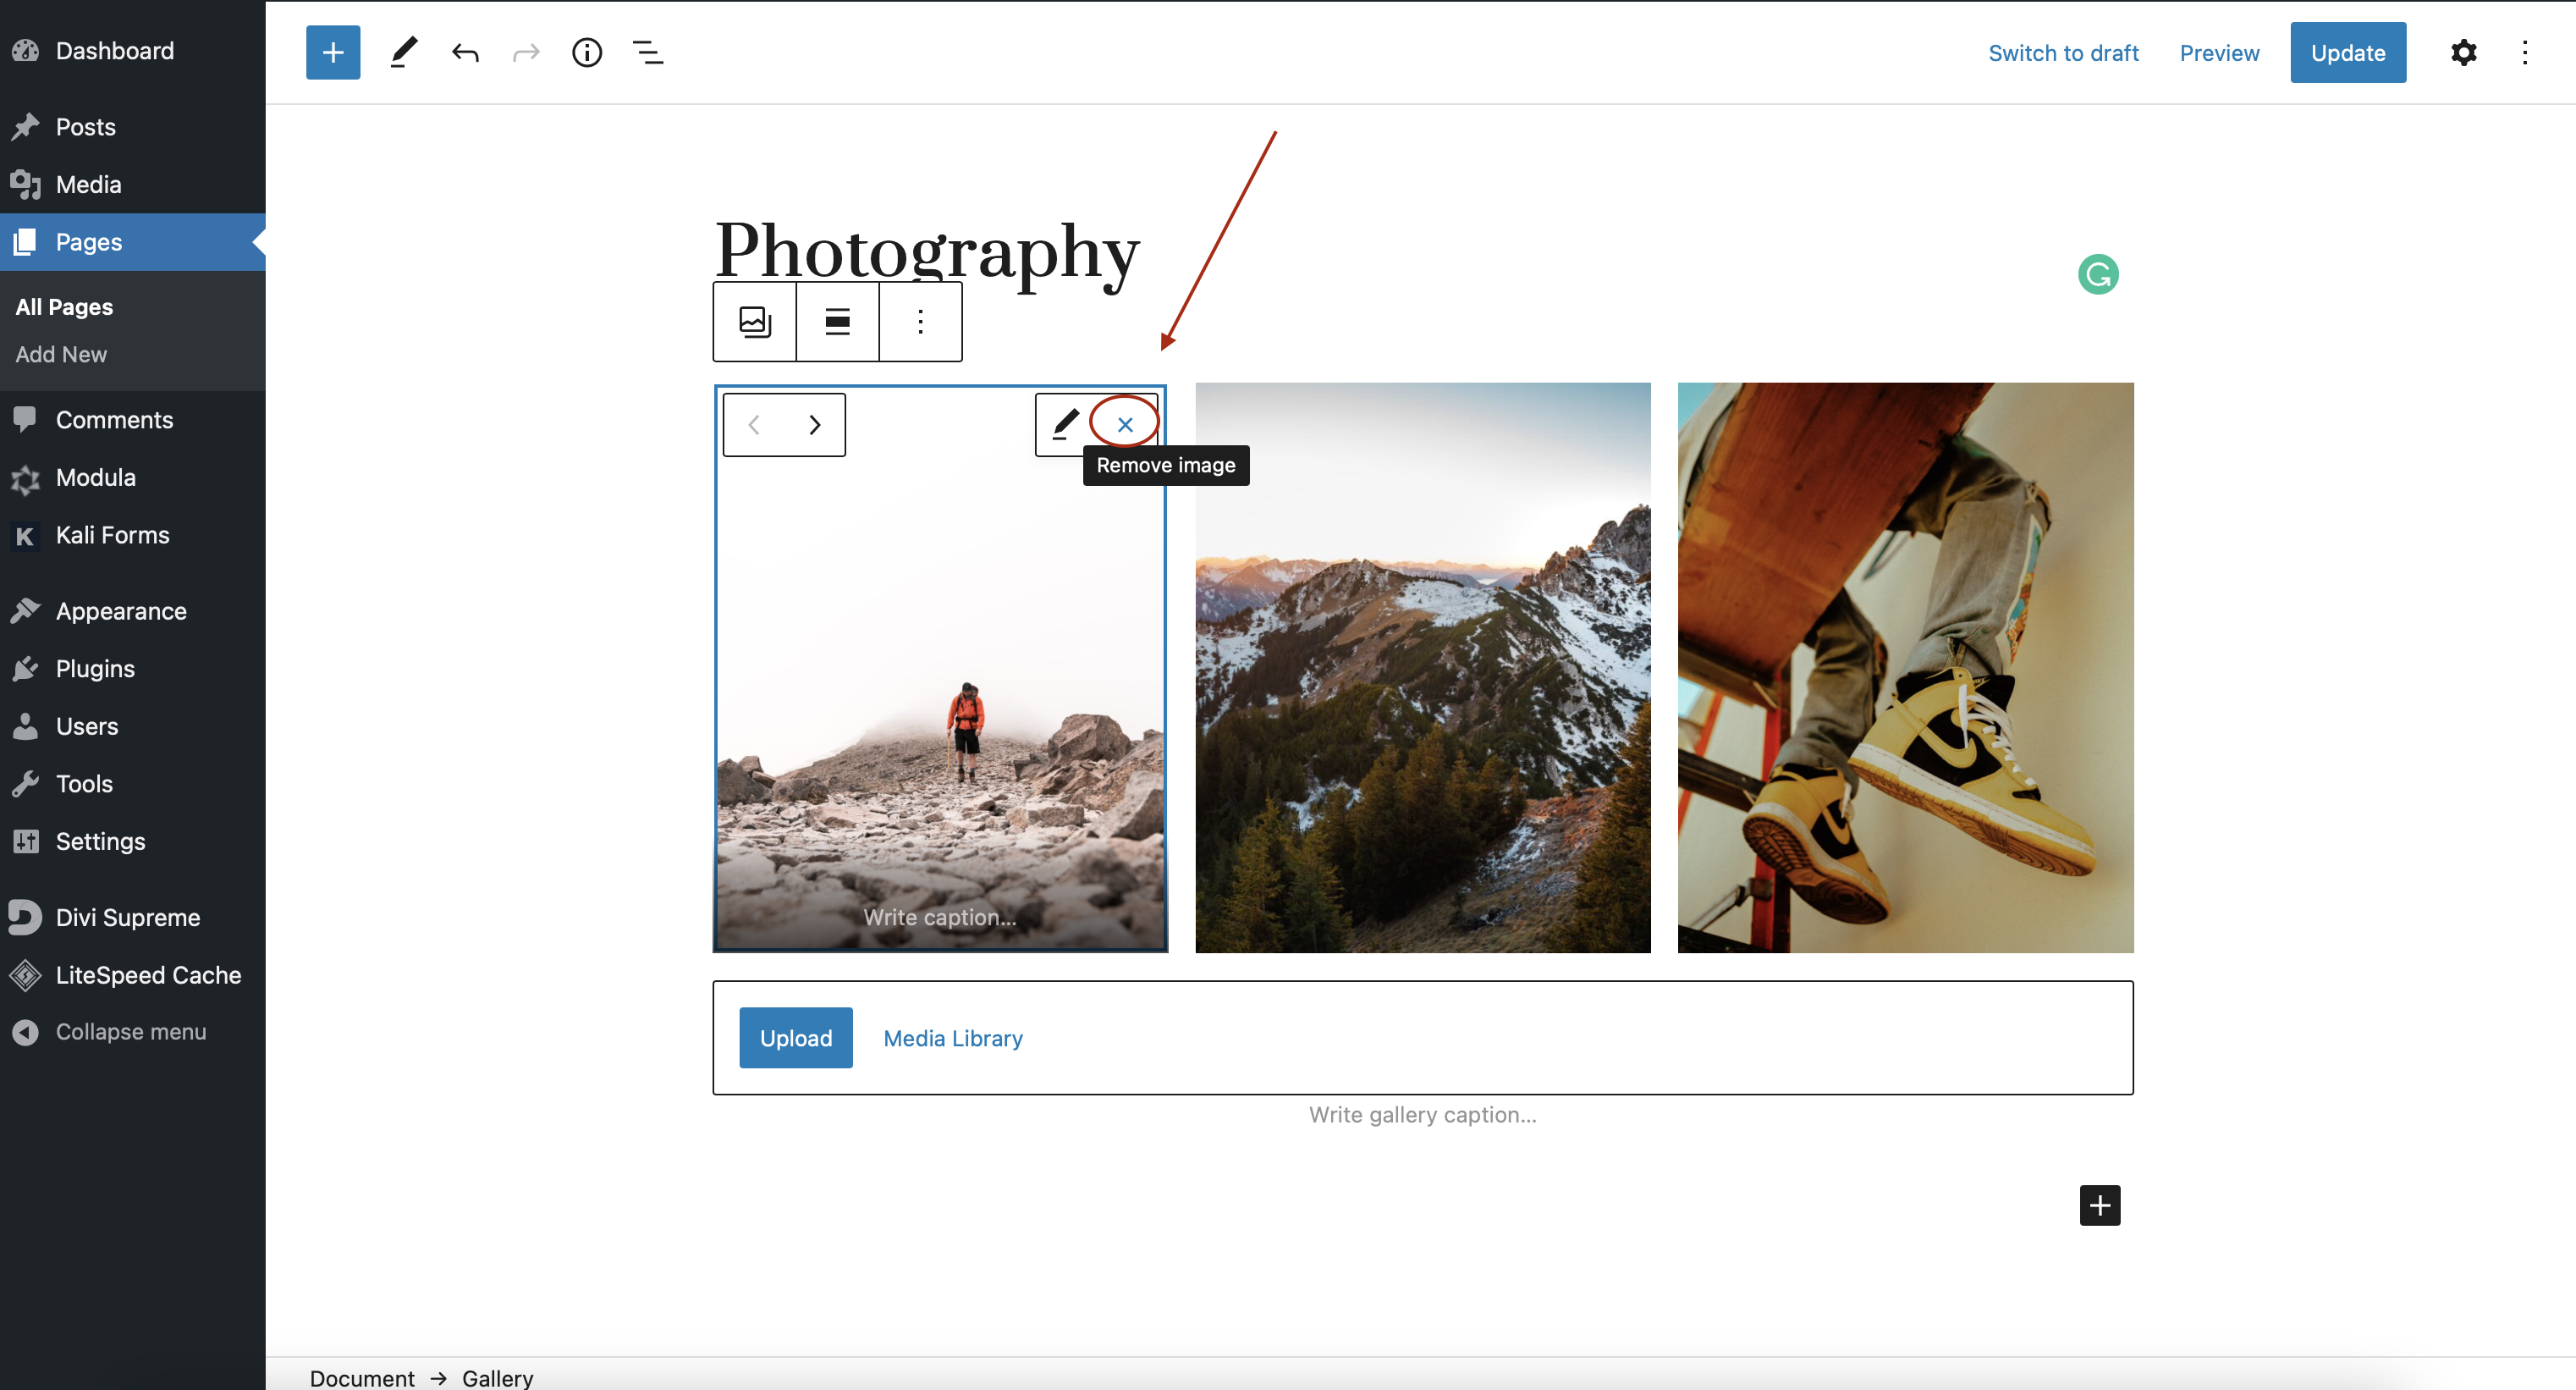Open the editor Settings sidebar gear icon
This screenshot has width=2576, height=1390.
click(2464, 52)
